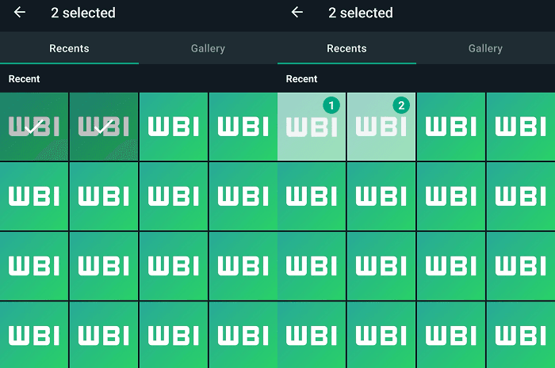Switch to the Gallery tab in the left panel
The image size is (555, 368).
tap(208, 48)
